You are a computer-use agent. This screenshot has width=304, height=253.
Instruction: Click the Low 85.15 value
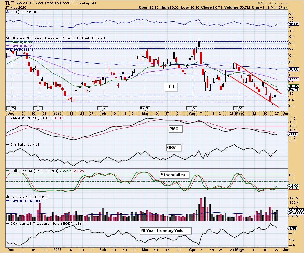[190, 7]
